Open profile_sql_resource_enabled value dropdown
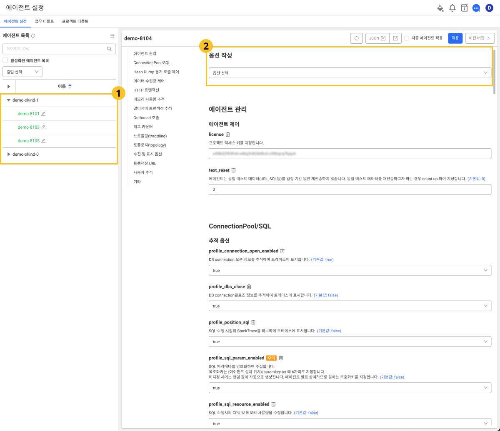Image resolution: width=500 pixels, height=431 pixels. point(350,422)
